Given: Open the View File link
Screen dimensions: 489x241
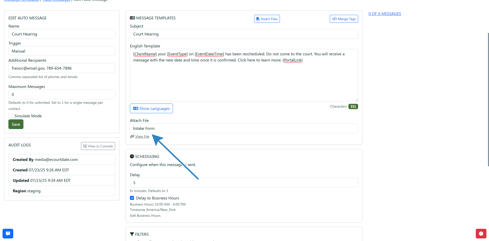Looking at the screenshot, I should [142, 136].
